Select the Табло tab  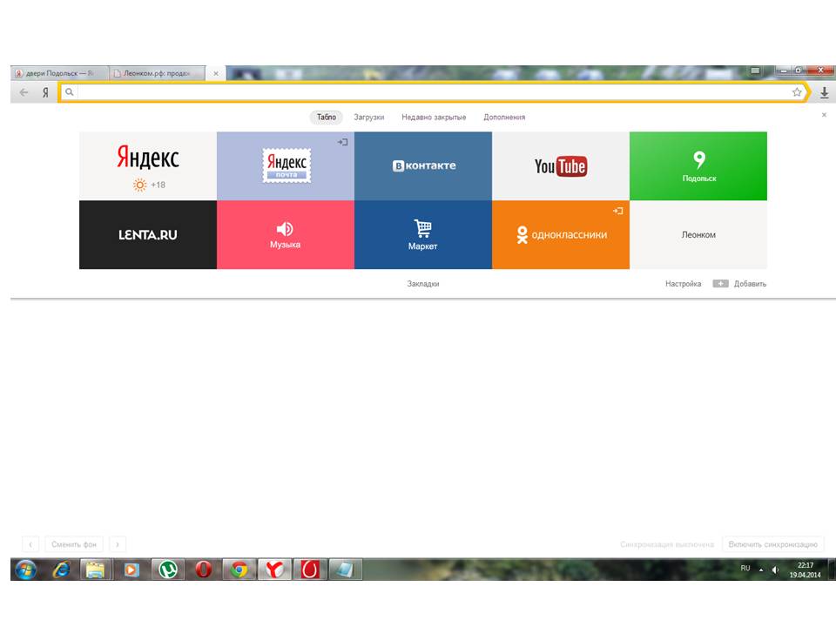pos(327,117)
